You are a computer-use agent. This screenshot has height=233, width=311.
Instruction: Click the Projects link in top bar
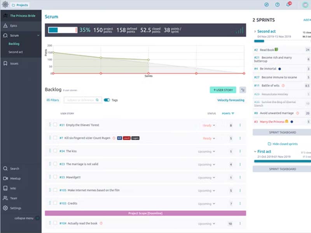(x=20, y=5)
